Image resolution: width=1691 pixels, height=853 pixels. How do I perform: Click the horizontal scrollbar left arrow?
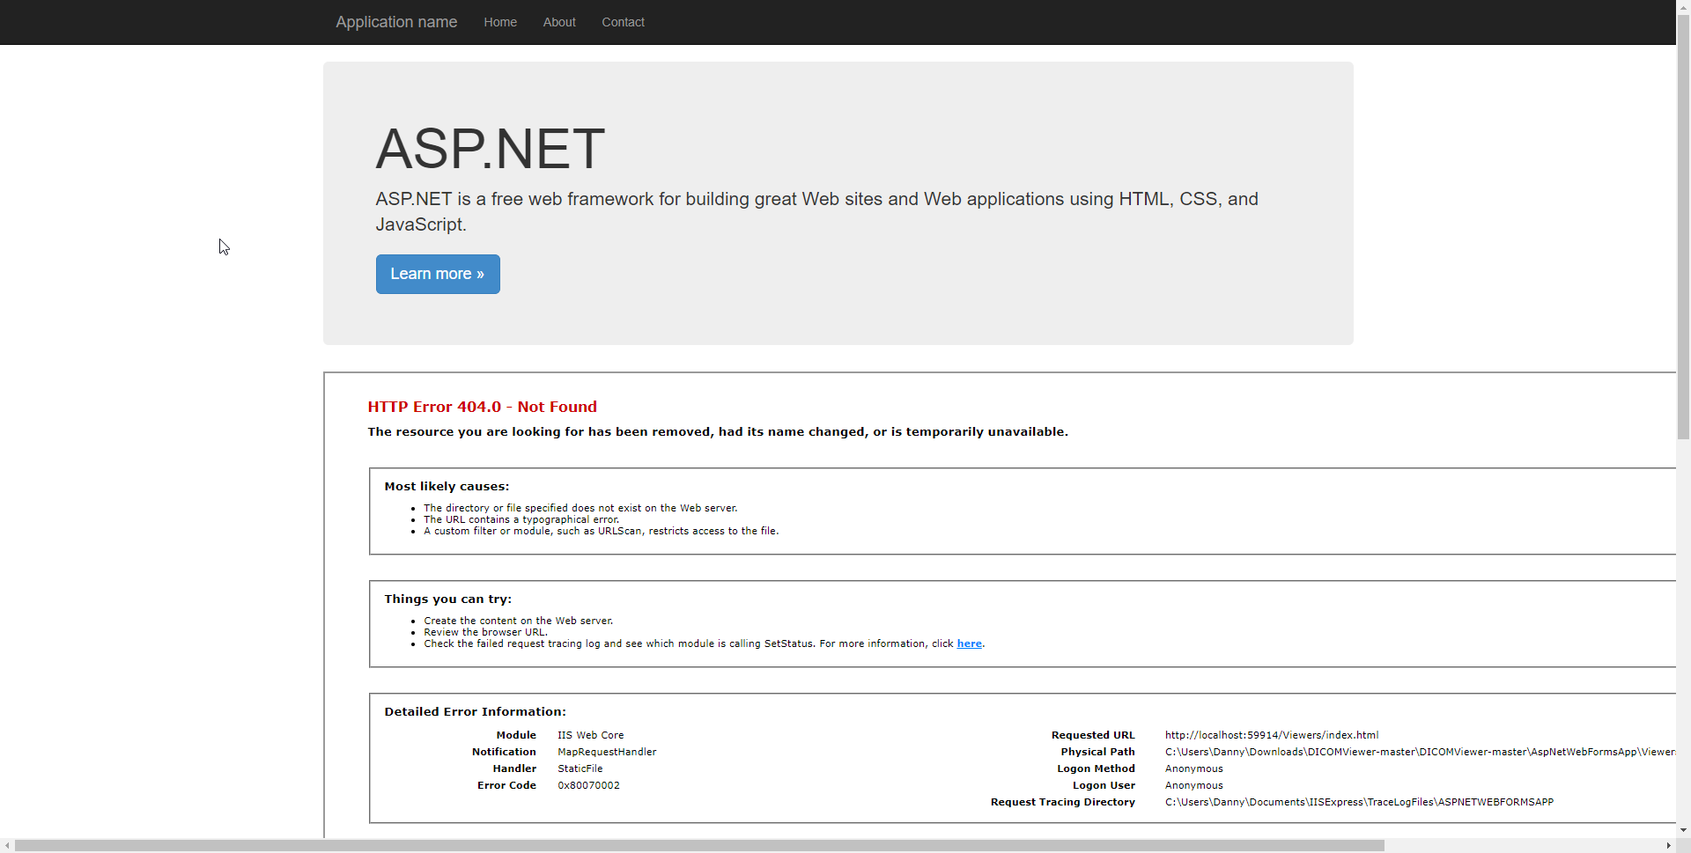tap(7, 846)
